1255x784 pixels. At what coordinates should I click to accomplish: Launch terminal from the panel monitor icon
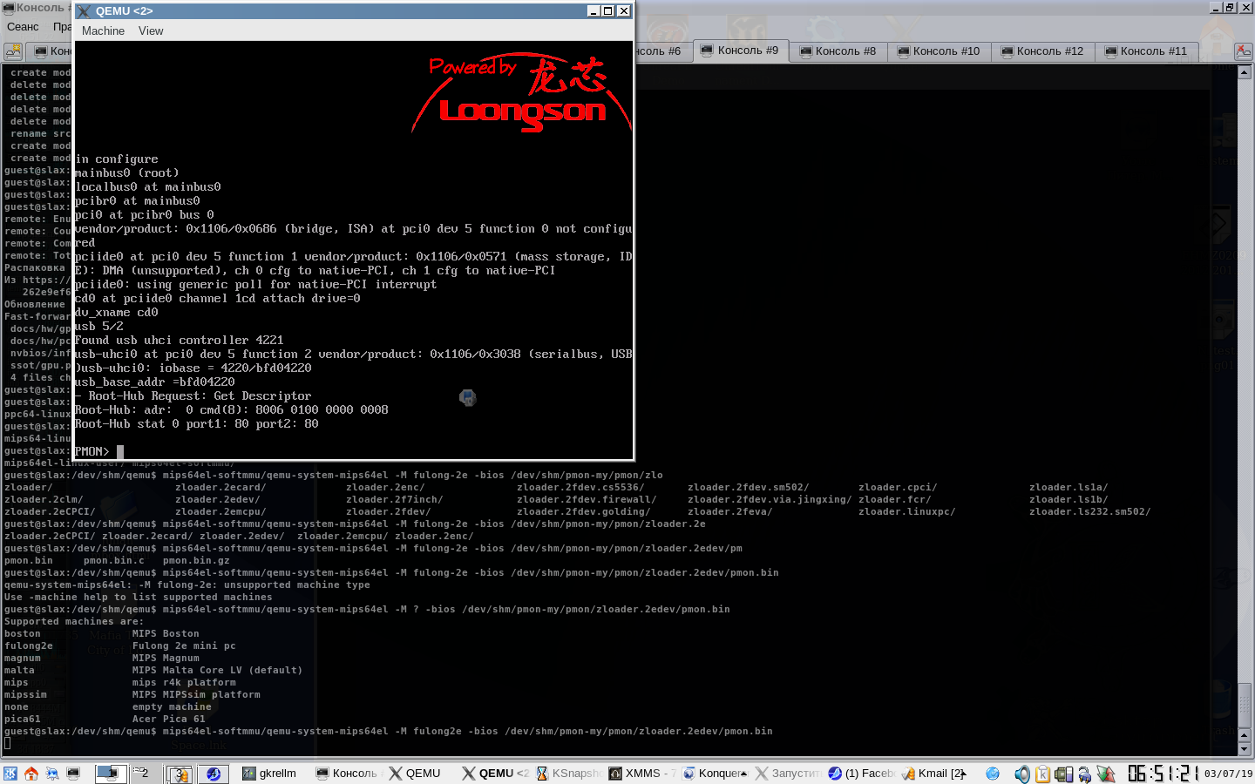point(73,774)
